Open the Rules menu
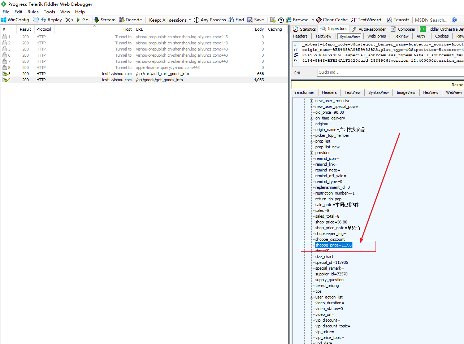Viewport: 464px width, 344px height. 33,12
